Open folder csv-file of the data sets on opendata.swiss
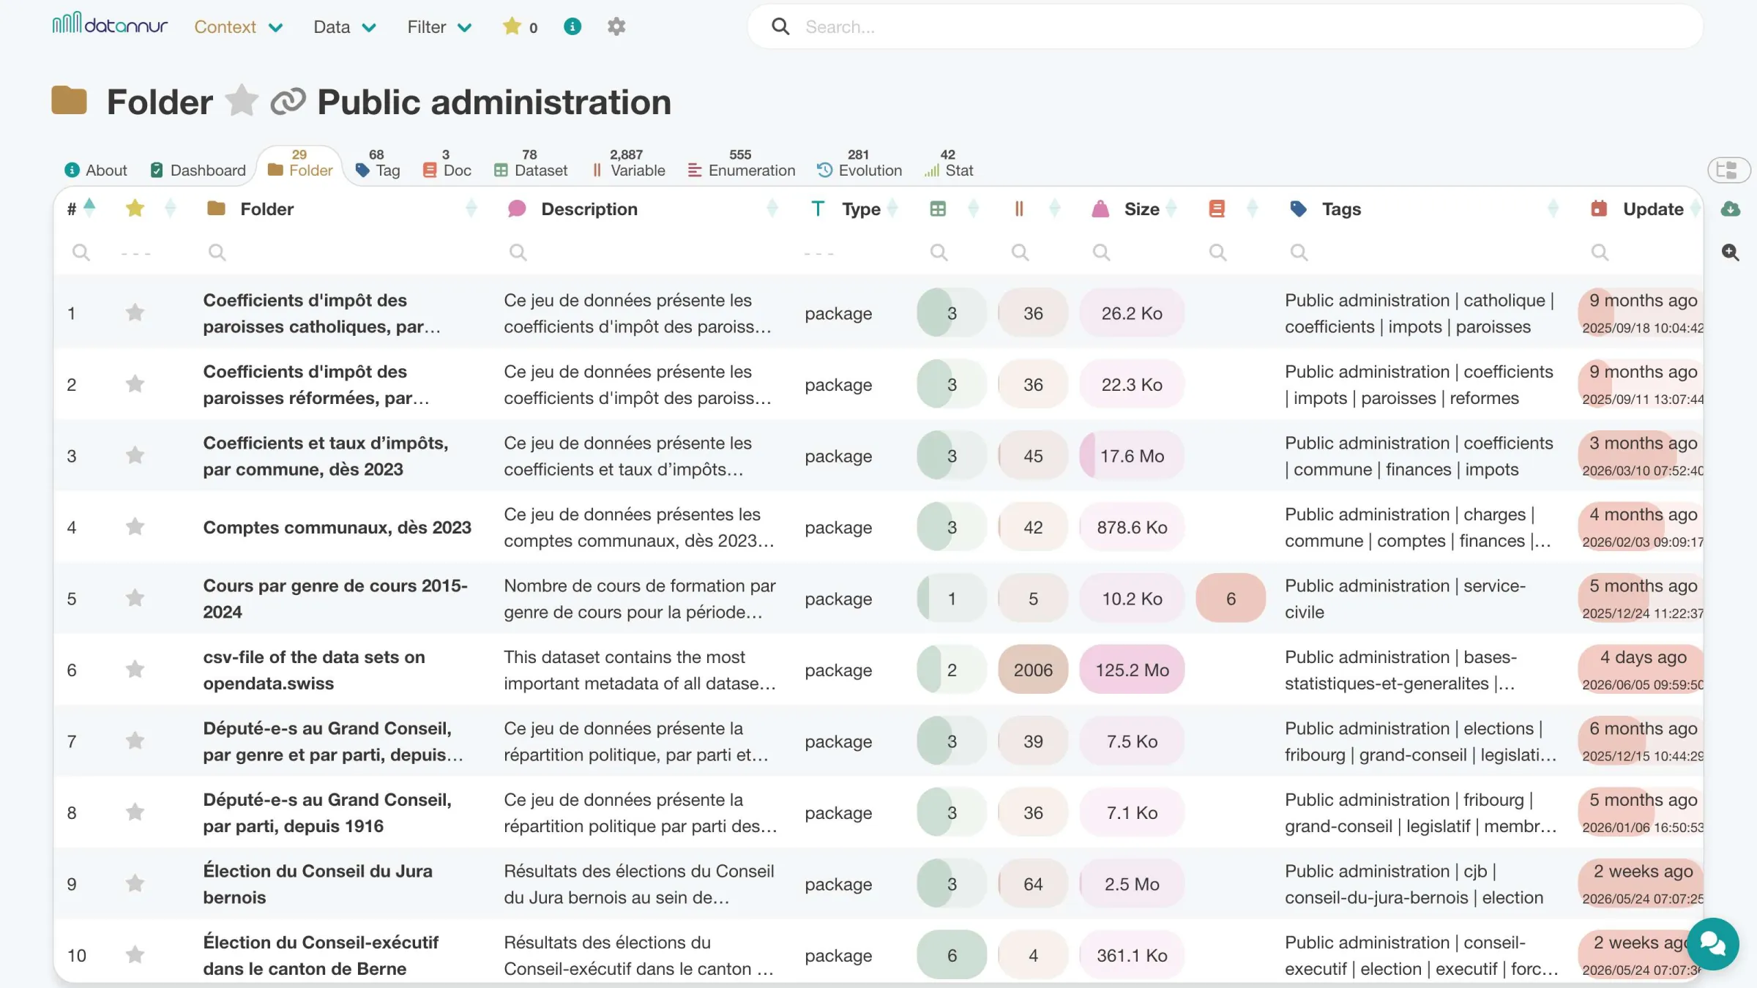This screenshot has width=1757, height=988. click(x=314, y=670)
